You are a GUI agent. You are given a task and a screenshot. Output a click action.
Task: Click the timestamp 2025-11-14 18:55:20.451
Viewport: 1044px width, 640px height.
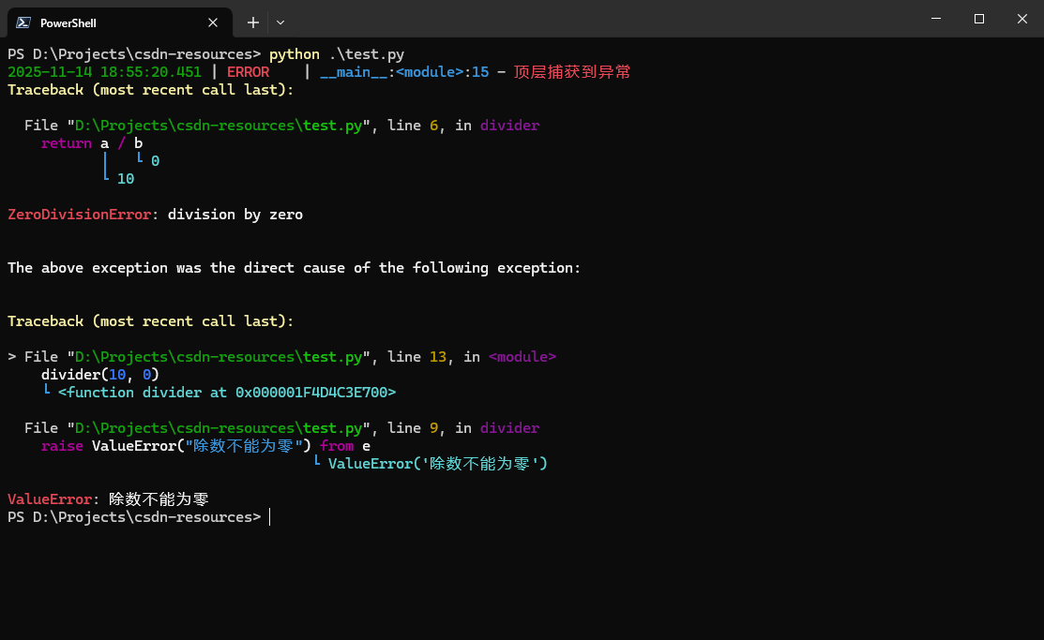(104, 72)
